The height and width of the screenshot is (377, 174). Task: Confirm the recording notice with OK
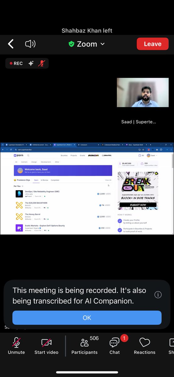(x=87, y=318)
